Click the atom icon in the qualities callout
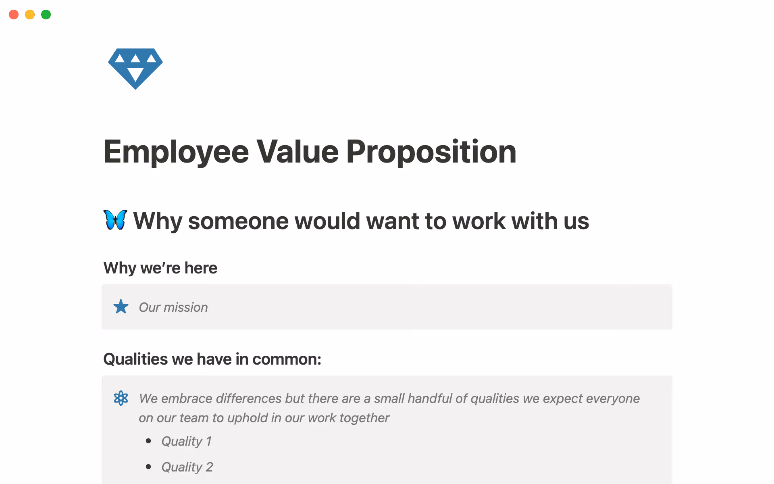The image size is (774, 484). pos(121,398)
